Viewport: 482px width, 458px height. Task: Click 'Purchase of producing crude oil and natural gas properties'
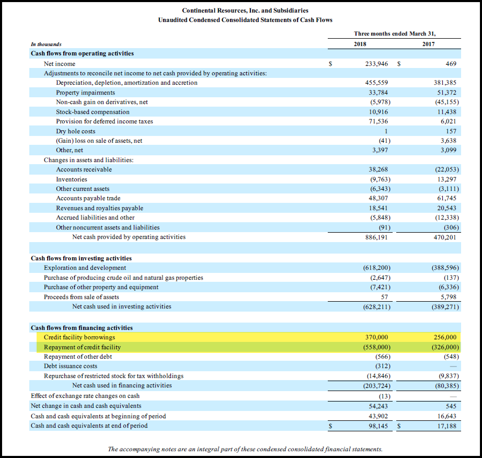123,278
